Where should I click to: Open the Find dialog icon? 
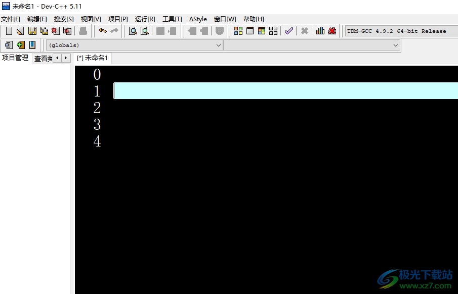[133, 31]
